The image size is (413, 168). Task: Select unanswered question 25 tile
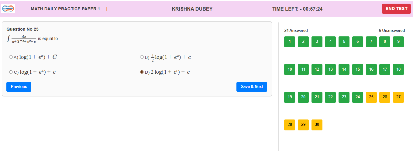[371, 97]
